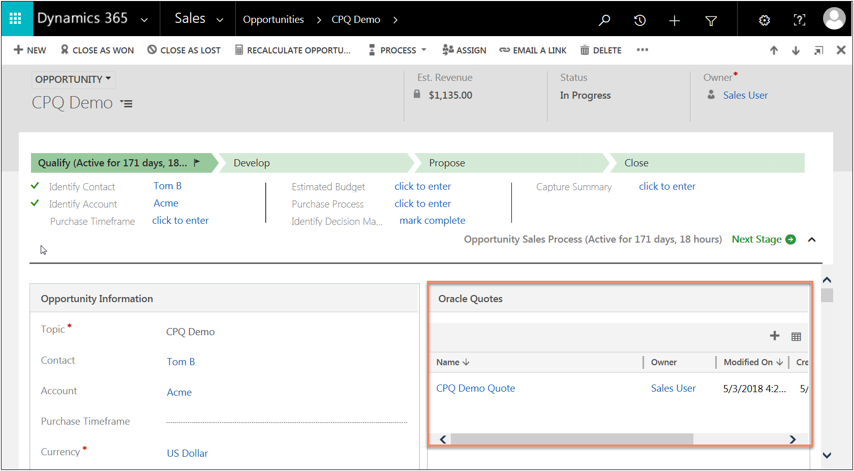Click the search magnifier icon

click(x=604, y=20)
